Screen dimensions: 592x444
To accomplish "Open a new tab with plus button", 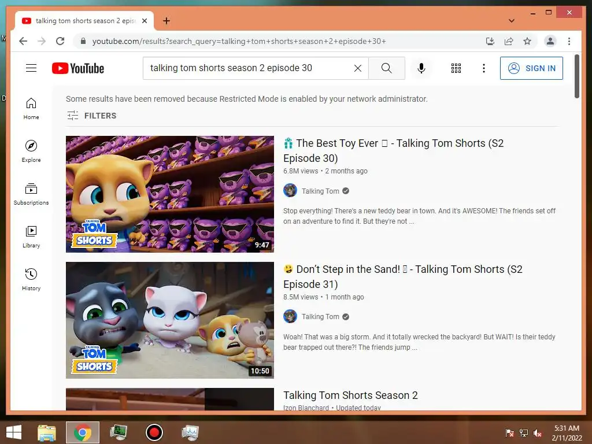I will [x=166, y=21].
